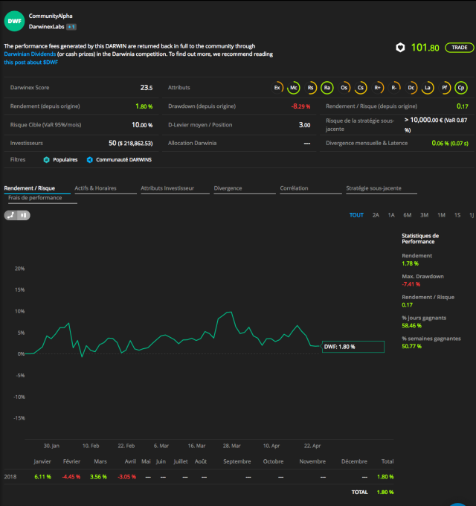
Task: Select the 2A time range
Action: point(376,215)
